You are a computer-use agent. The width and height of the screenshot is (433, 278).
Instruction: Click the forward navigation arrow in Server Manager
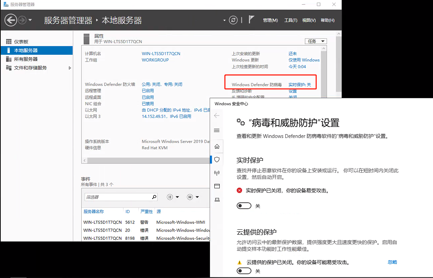pos(22,20)
